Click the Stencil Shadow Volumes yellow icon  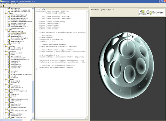click(x=9, y=25)
